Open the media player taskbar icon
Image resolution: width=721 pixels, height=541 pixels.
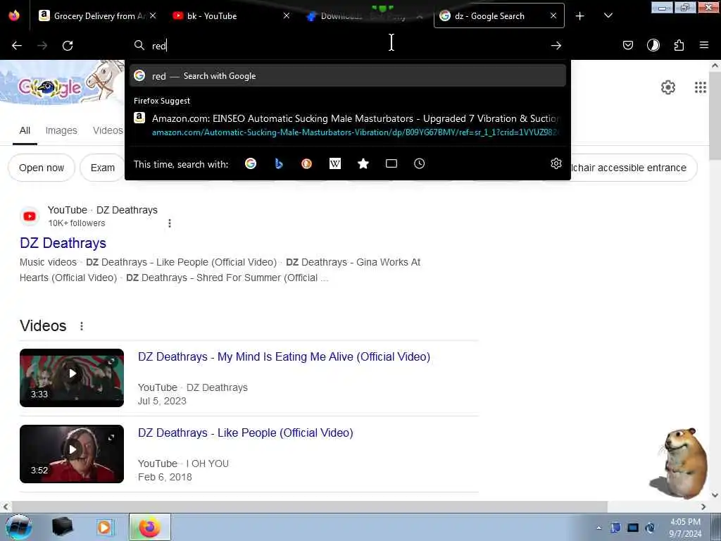(x=104, y=527)
